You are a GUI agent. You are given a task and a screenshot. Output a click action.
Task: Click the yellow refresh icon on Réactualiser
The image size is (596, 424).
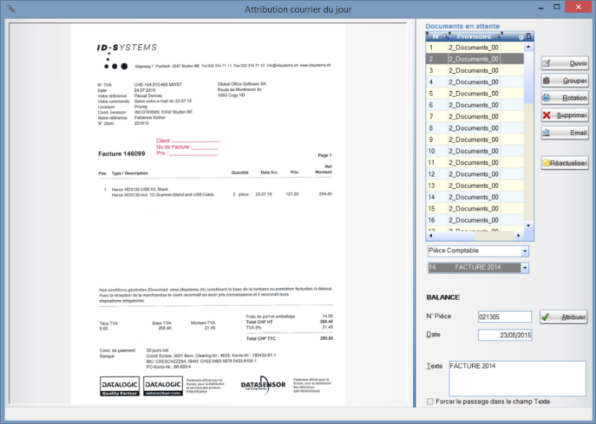coord(546,163)
